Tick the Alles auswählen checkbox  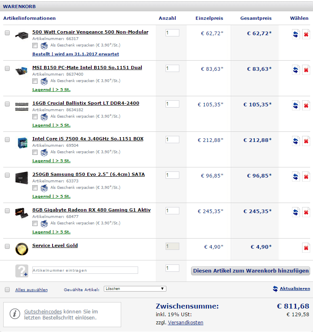tap(7, 290)
